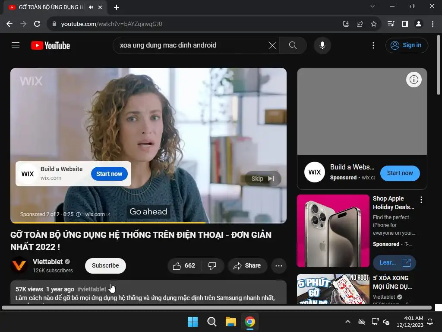Viewport: 442px width, 332px height.
Task: Open the 5 PHÚT GỠ video thumbnail
Action: [333, 289]
